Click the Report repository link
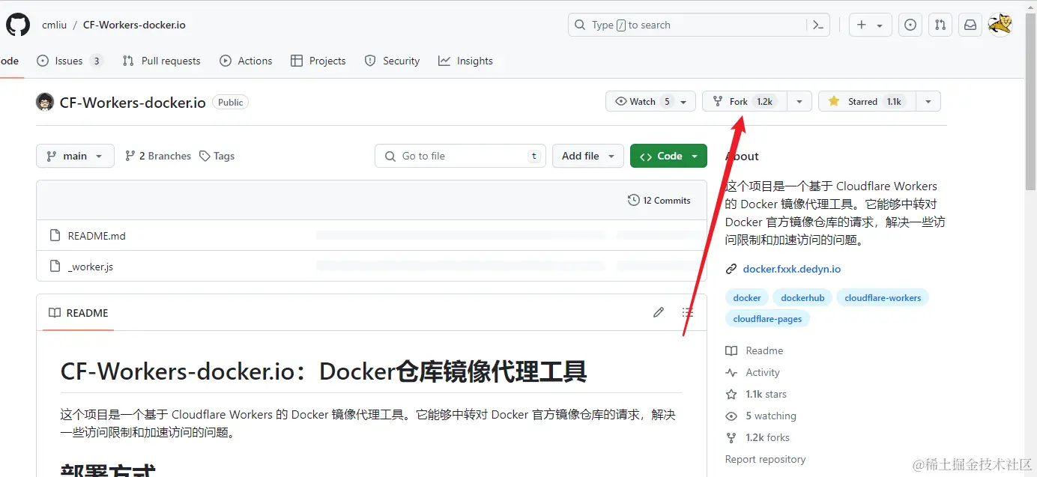The width and height of the screenshot is (1037, 477). tap(766, 459)
